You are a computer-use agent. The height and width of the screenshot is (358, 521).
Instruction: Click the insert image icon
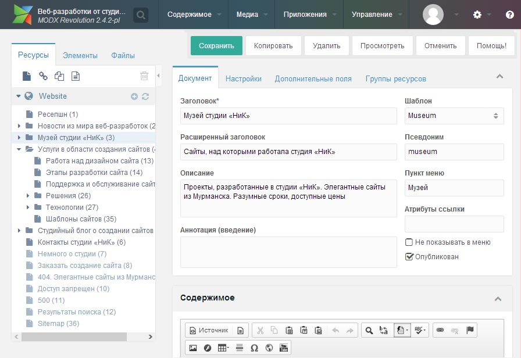[192, 348]
